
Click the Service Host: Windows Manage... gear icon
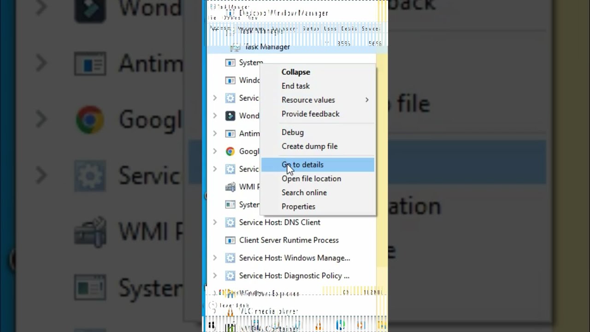pos(230,258)
